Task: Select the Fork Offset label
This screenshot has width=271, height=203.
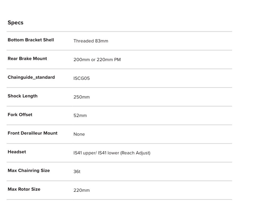Action: 20,115
